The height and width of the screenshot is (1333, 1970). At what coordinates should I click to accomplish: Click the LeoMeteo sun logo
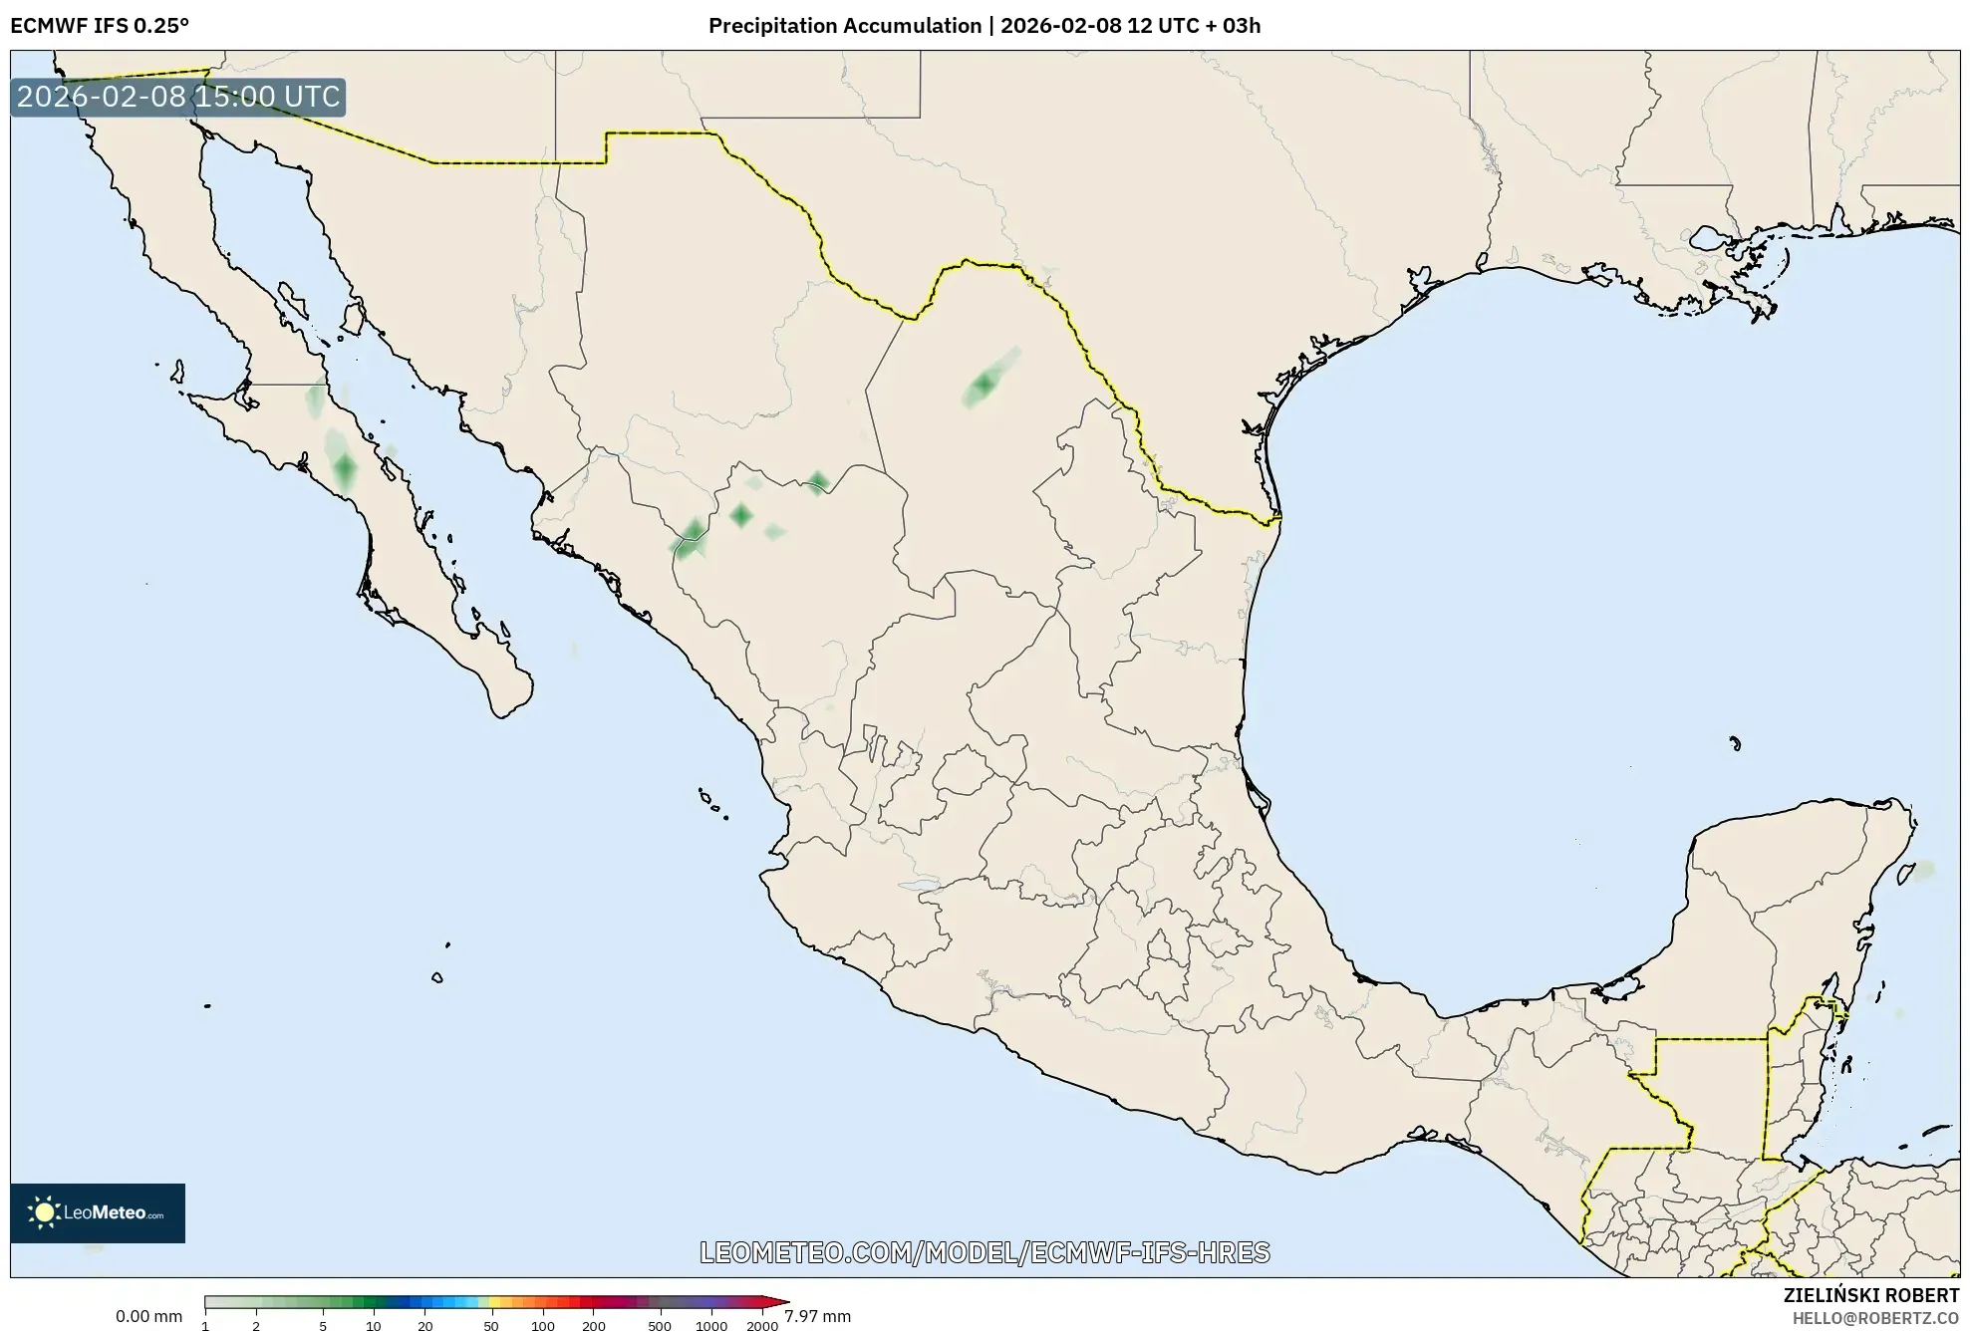click(45, 1211)
